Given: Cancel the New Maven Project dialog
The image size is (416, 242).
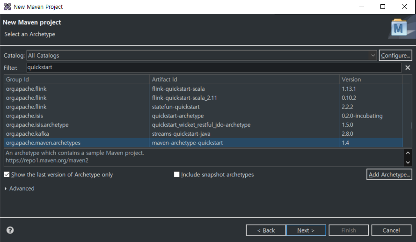Looking at the screenshot, I should (391, 230).
